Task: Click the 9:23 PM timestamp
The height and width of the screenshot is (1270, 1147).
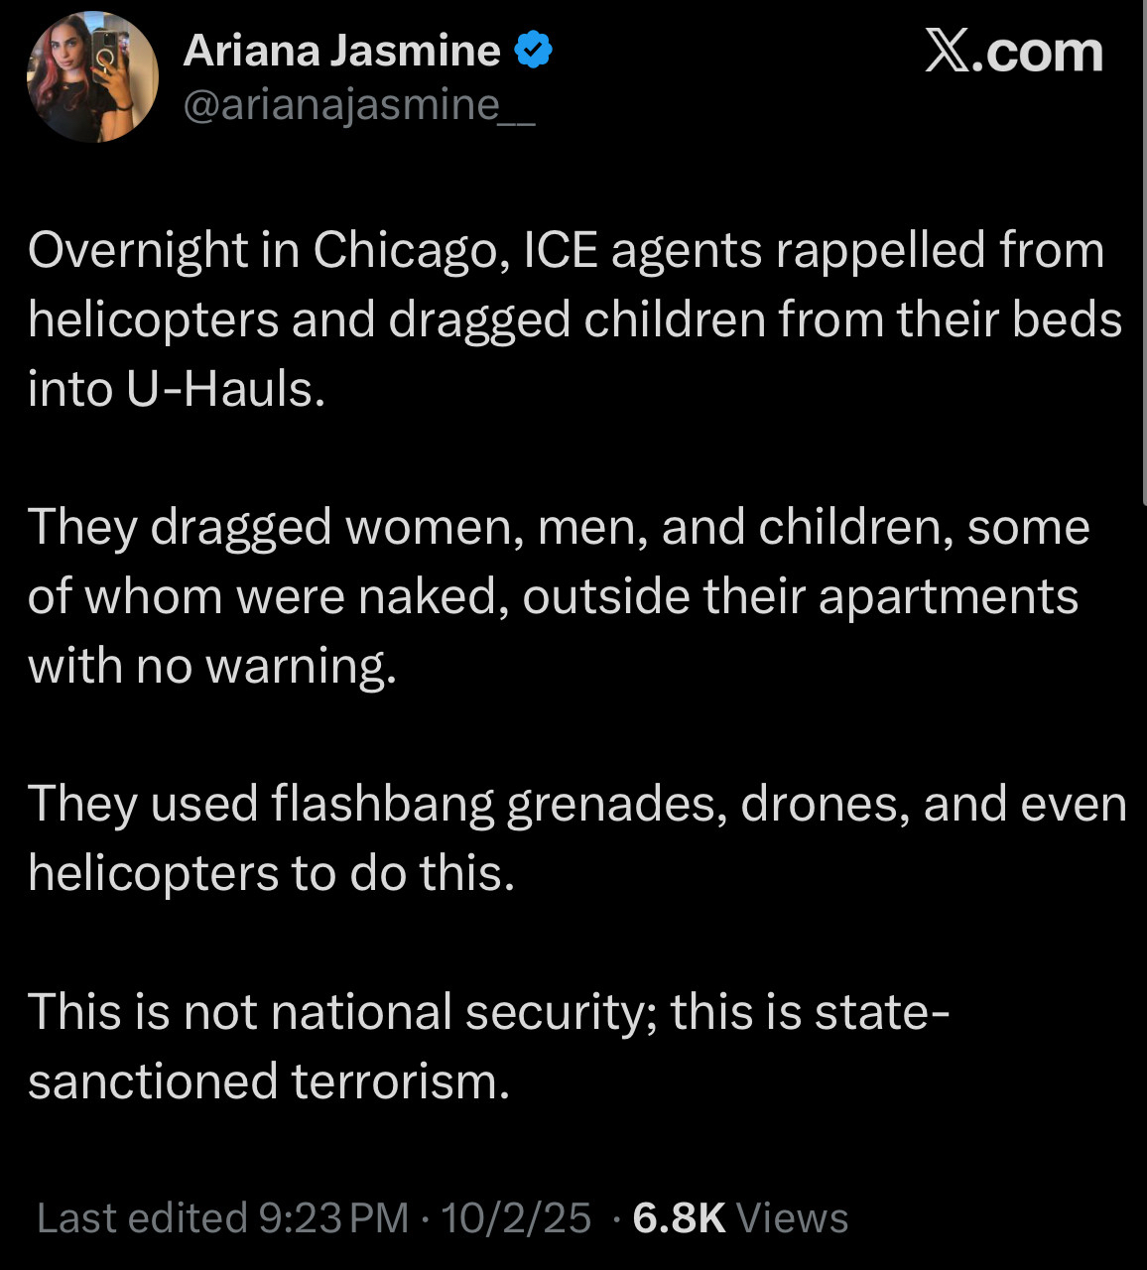Action: pos(333,1217)
